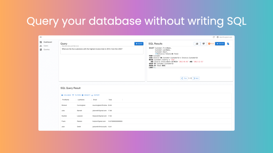Click the Total column header

[x=110, y=100]
